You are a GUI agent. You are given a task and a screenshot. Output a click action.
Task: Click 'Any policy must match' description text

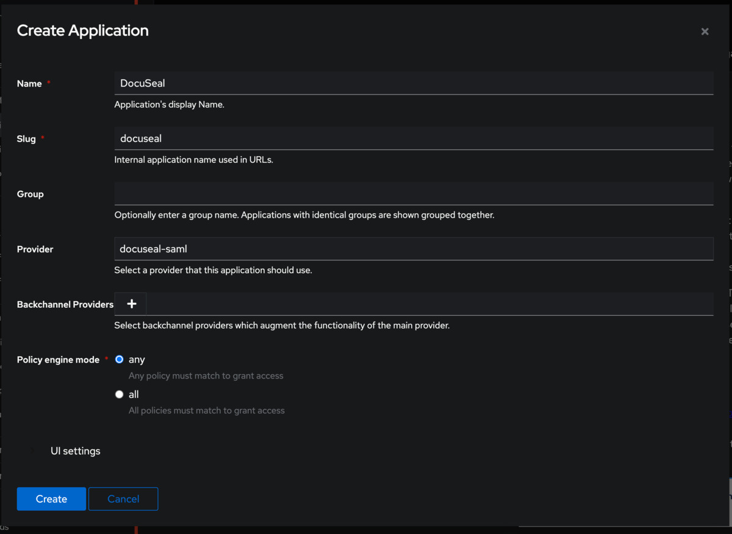(206, 376)
